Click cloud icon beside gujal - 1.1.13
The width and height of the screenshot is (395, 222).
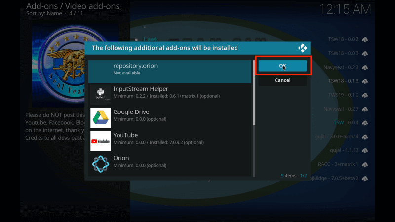[365, 150]
